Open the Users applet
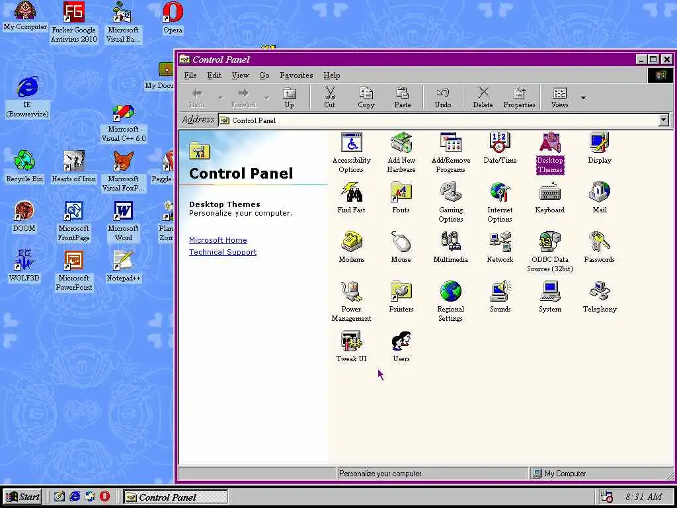 click(x=401, y=347)
